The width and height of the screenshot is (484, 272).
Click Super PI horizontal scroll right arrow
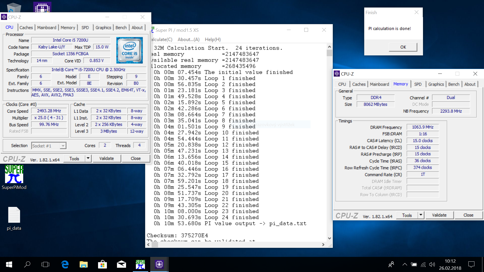coord(323,245)
